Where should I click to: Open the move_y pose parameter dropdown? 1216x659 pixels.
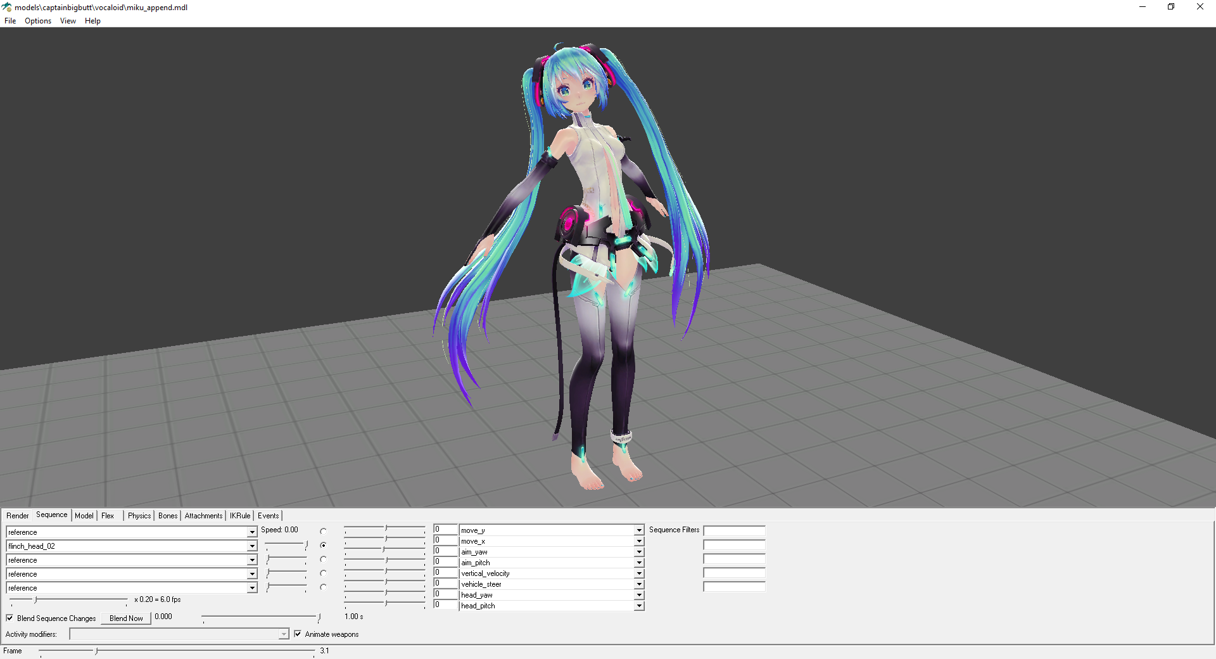pos(639,530)
